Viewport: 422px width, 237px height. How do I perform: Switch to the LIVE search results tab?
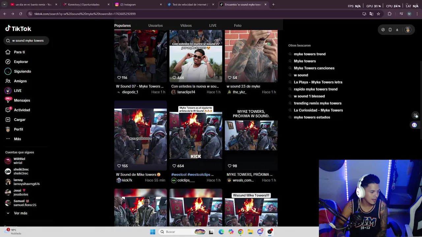point(213,25)
